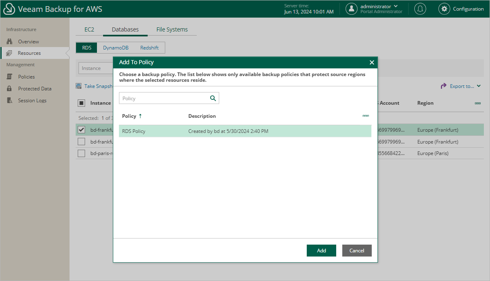Image resolution: width=490 pixels, height=281 pixels.
Task: Click the Cancel button
Action: click(357, 250)
